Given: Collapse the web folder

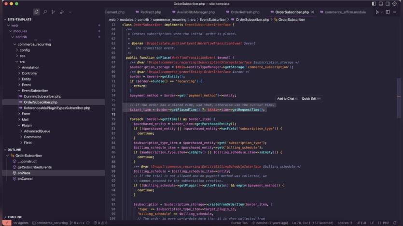Looking at the screenshot, I should coord(14,26).
